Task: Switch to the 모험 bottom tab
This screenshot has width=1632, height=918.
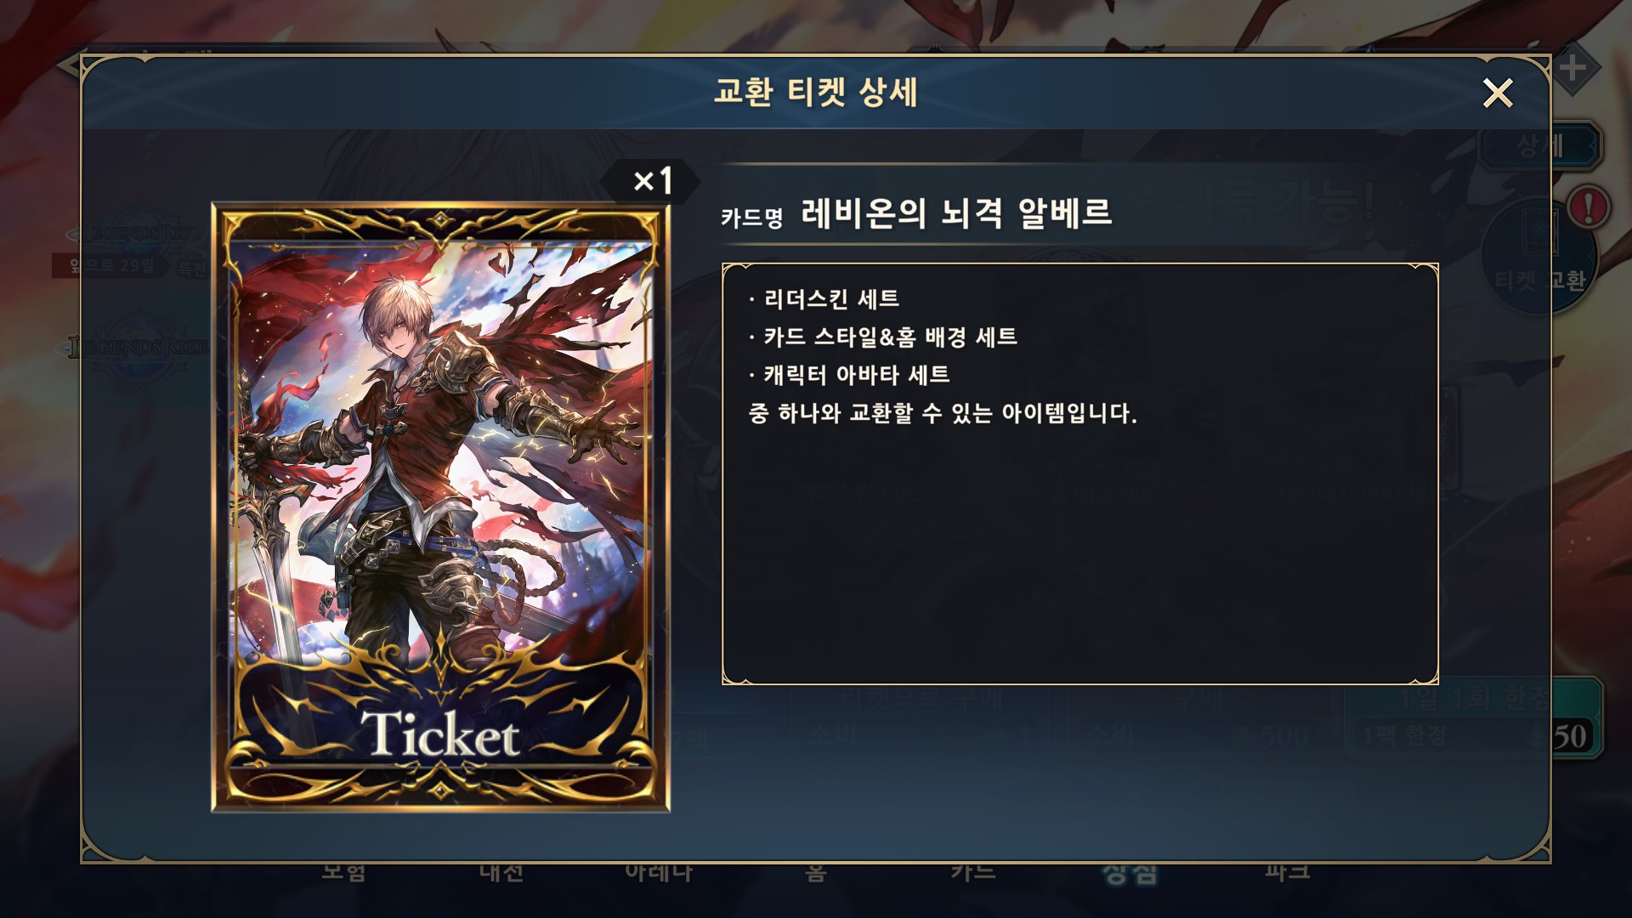Action: tap(343, 873)
